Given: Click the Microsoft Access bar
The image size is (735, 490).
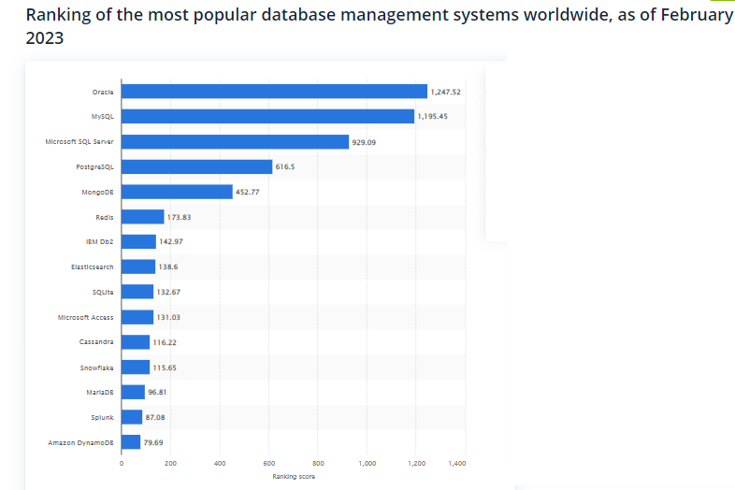Looking at the screenshot, I should coord(137,317).
